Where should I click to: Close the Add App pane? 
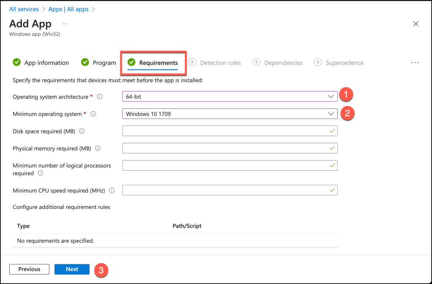416,24
